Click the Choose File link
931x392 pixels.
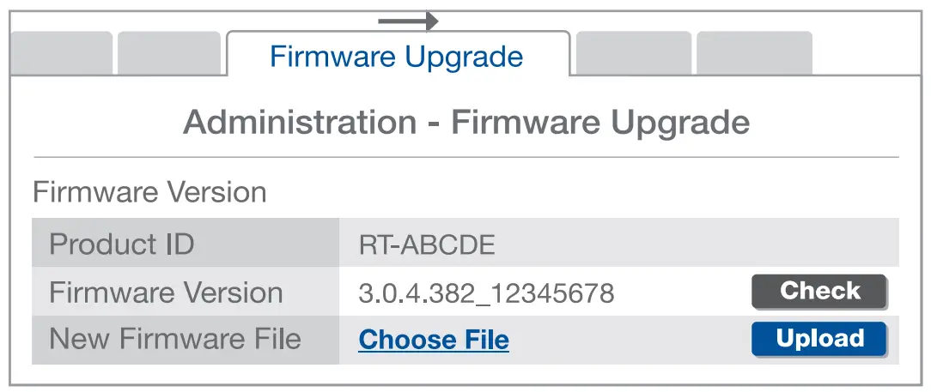point(434,340)
